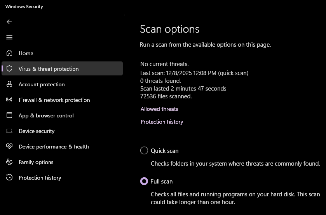Click the Family options people icon
Screen dimensions: 326x215
[10, 162]
